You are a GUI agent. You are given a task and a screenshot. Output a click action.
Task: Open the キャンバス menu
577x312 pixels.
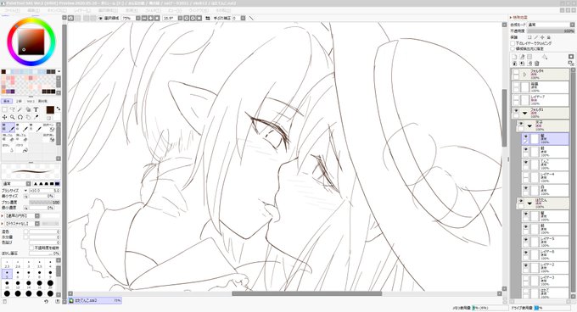pos(57,10)
